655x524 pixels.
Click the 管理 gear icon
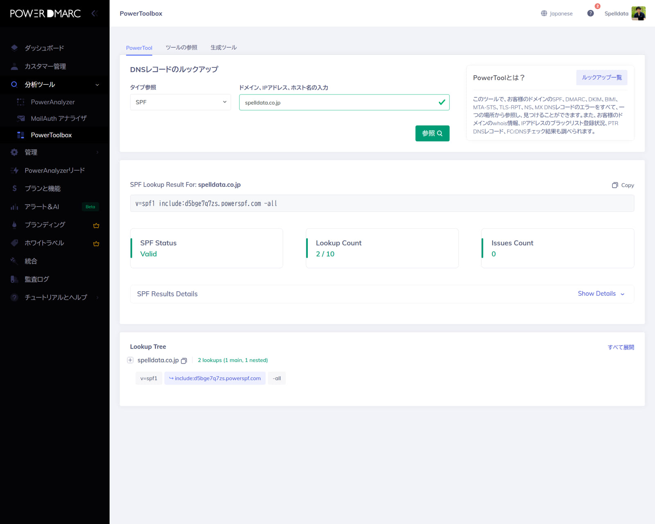pyautogui.click(x=14, y=152)
